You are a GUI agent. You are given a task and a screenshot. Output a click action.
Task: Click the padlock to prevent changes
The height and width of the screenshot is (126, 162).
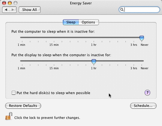click(9, 116)
